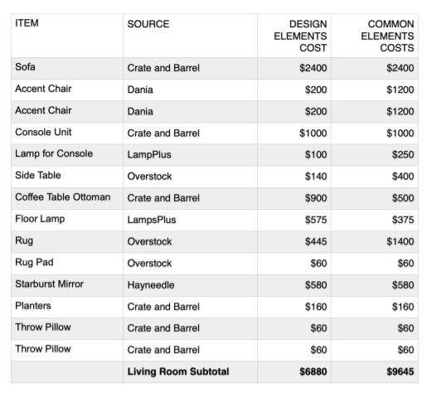The width and height of the screenshot is (432, 397).
Task: Select the $9645 common subtotal cell
Action: pos(375,372)
